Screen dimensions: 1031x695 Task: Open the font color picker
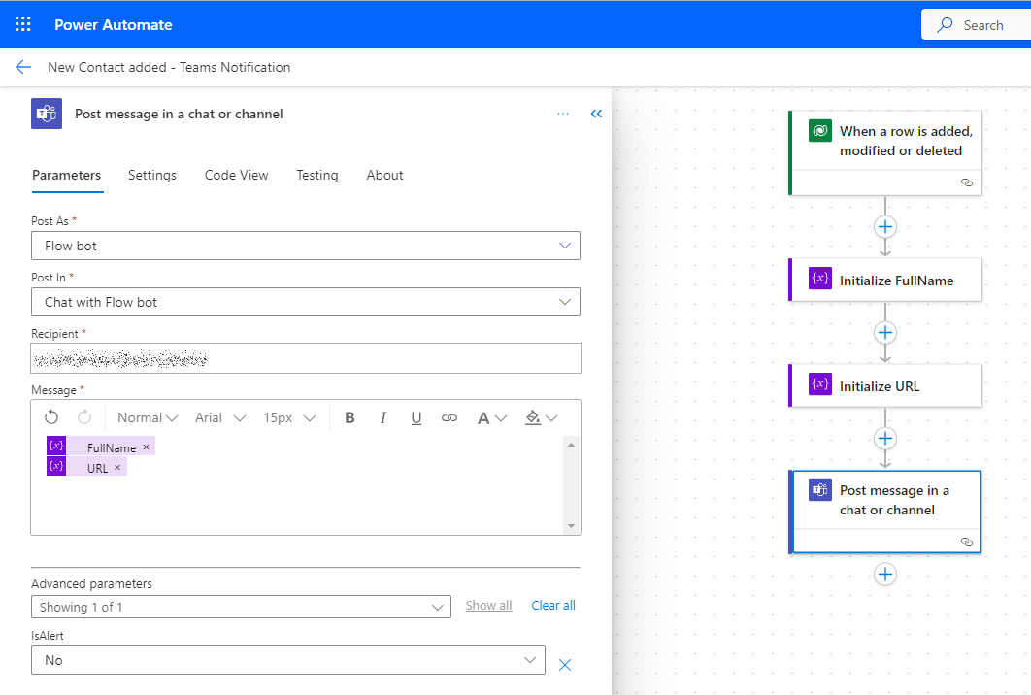(491, 418)
